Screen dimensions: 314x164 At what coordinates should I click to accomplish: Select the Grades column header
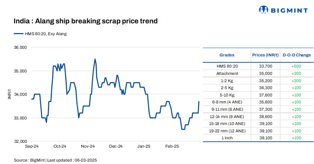pos(227,55)
